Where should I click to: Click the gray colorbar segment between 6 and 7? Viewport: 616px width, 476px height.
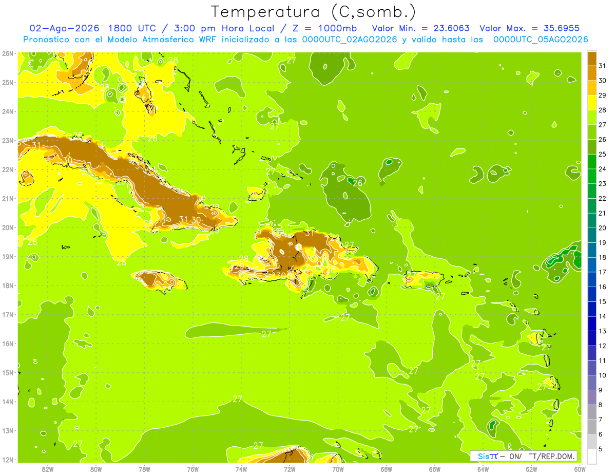pyautogui.click(x=592, y=427)
